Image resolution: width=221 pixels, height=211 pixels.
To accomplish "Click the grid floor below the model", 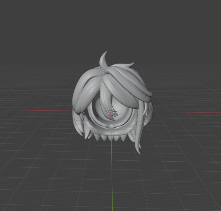I will tap(79, 176).
